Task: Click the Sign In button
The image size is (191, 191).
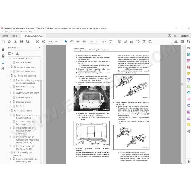Action: (184, 36)
